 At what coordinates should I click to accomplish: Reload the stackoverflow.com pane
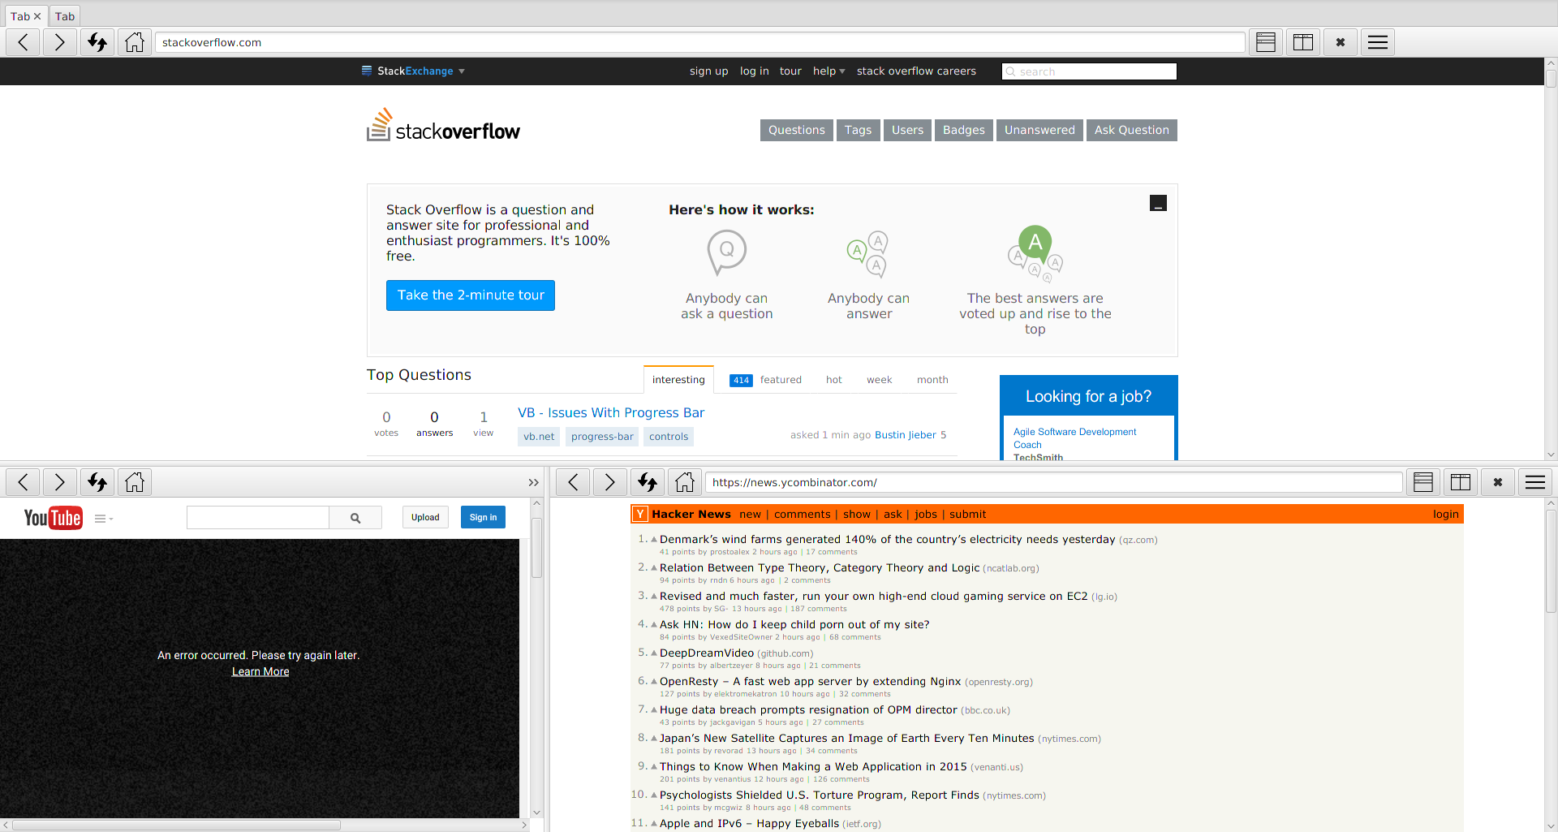click(97, 42)
